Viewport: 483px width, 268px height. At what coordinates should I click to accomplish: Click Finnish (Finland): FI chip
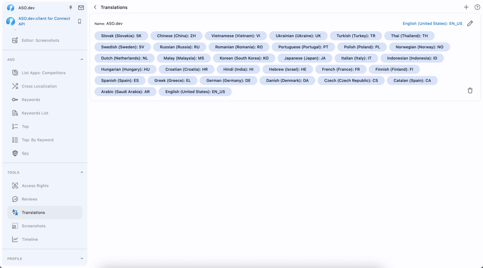point(394,69)
